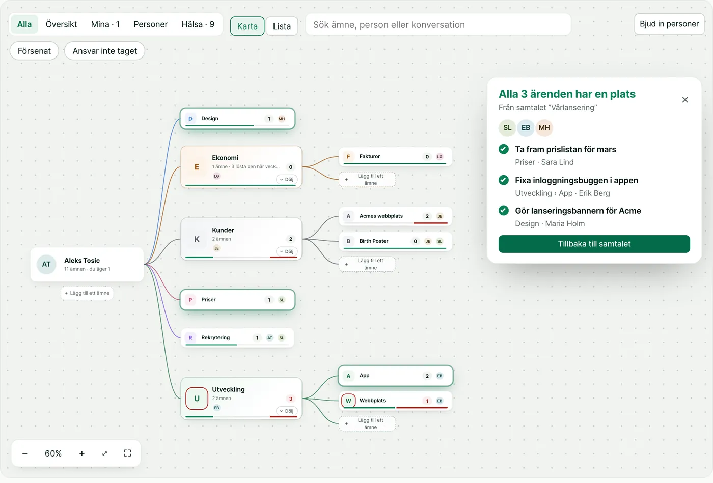The height and width of the screenshot is (483, 713).
Task: Close the "Alla 3 ärenden" panel
Action: pyautogui.click(x=685, y=100)
